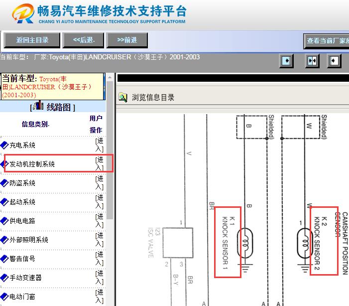Click the 当前车型 Toyota LANDCRUISER info box
The image size is (349, 306).
coord(52,87)
